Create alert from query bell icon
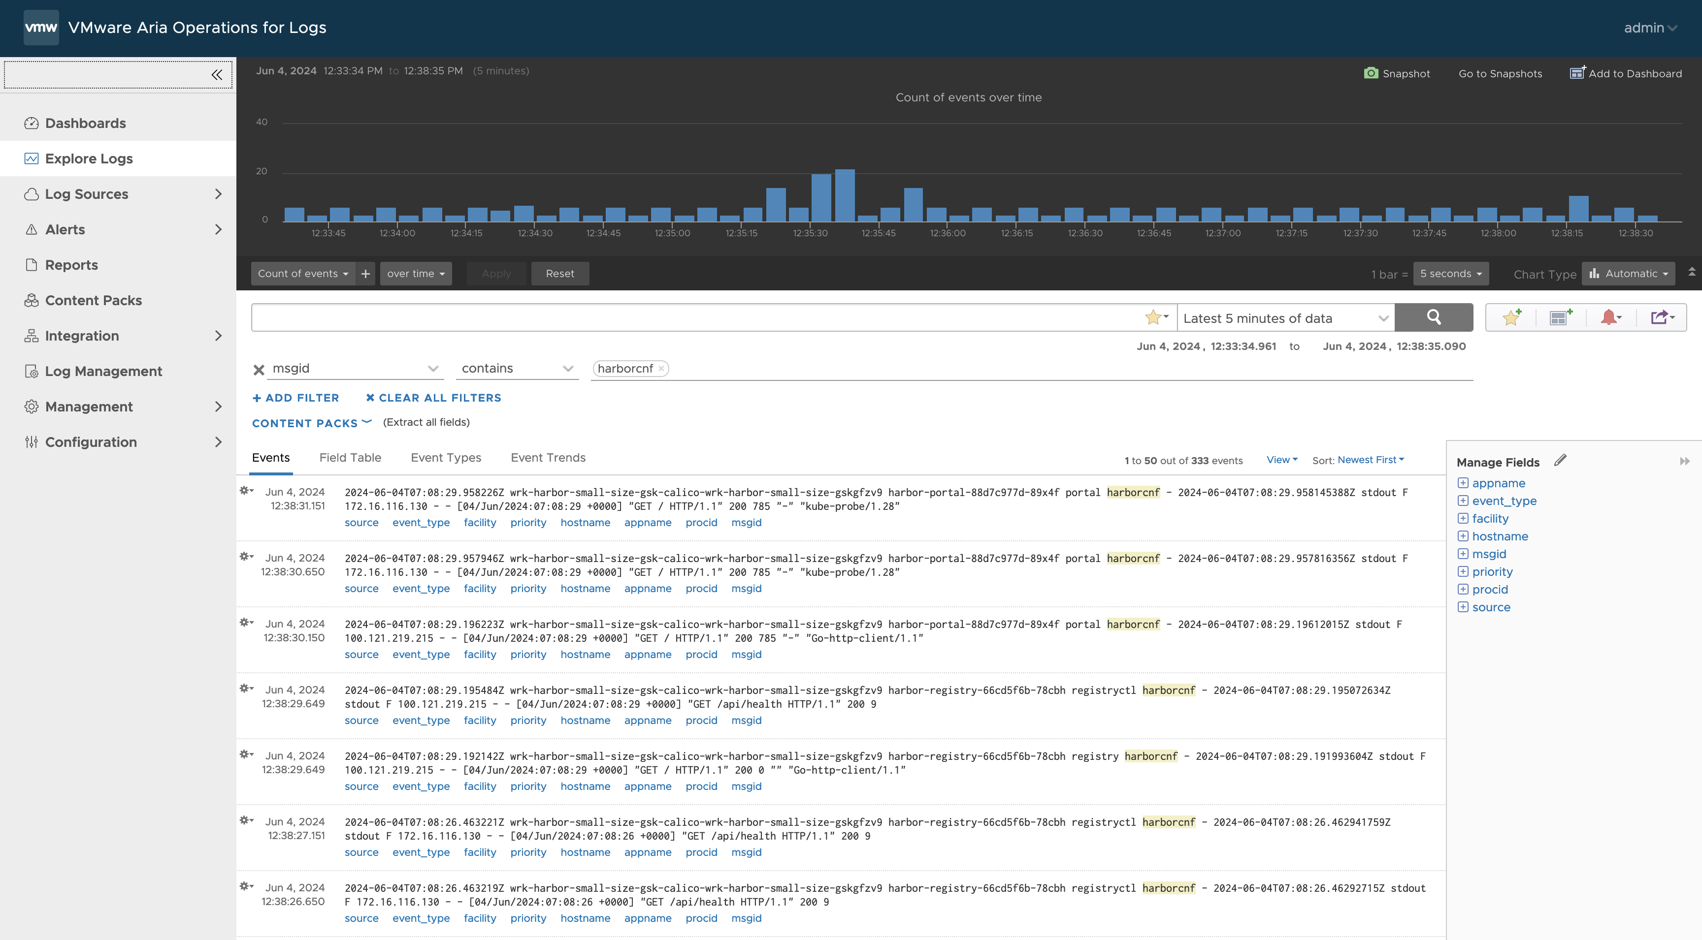Image resolution: width=1702 pixels, height=940 pixels. (x=1611, y=317)
